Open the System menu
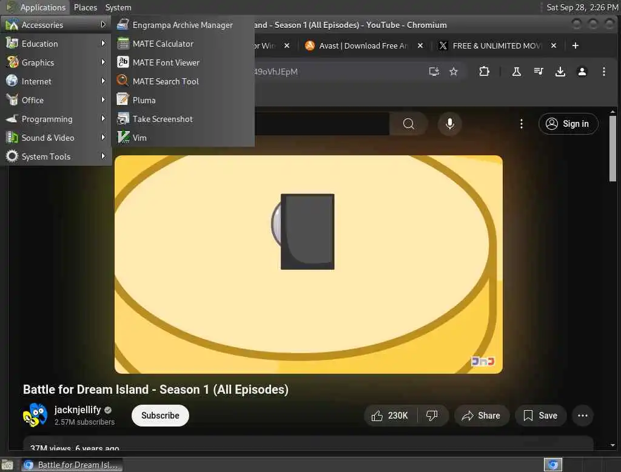 point(118,7)
